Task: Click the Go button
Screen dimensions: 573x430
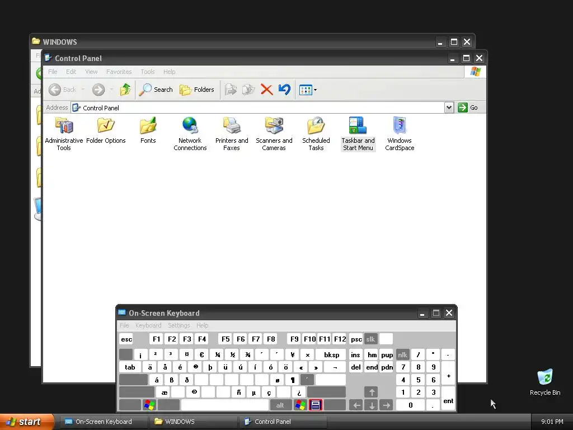Action: [468, 107]
